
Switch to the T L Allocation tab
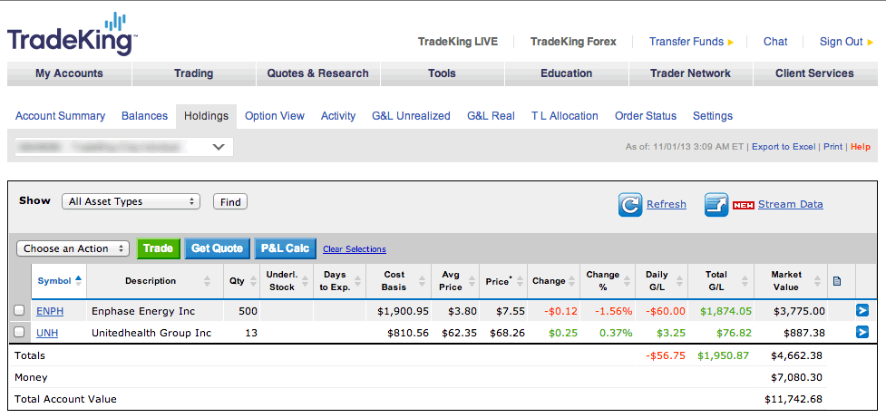tap(564, 116)
